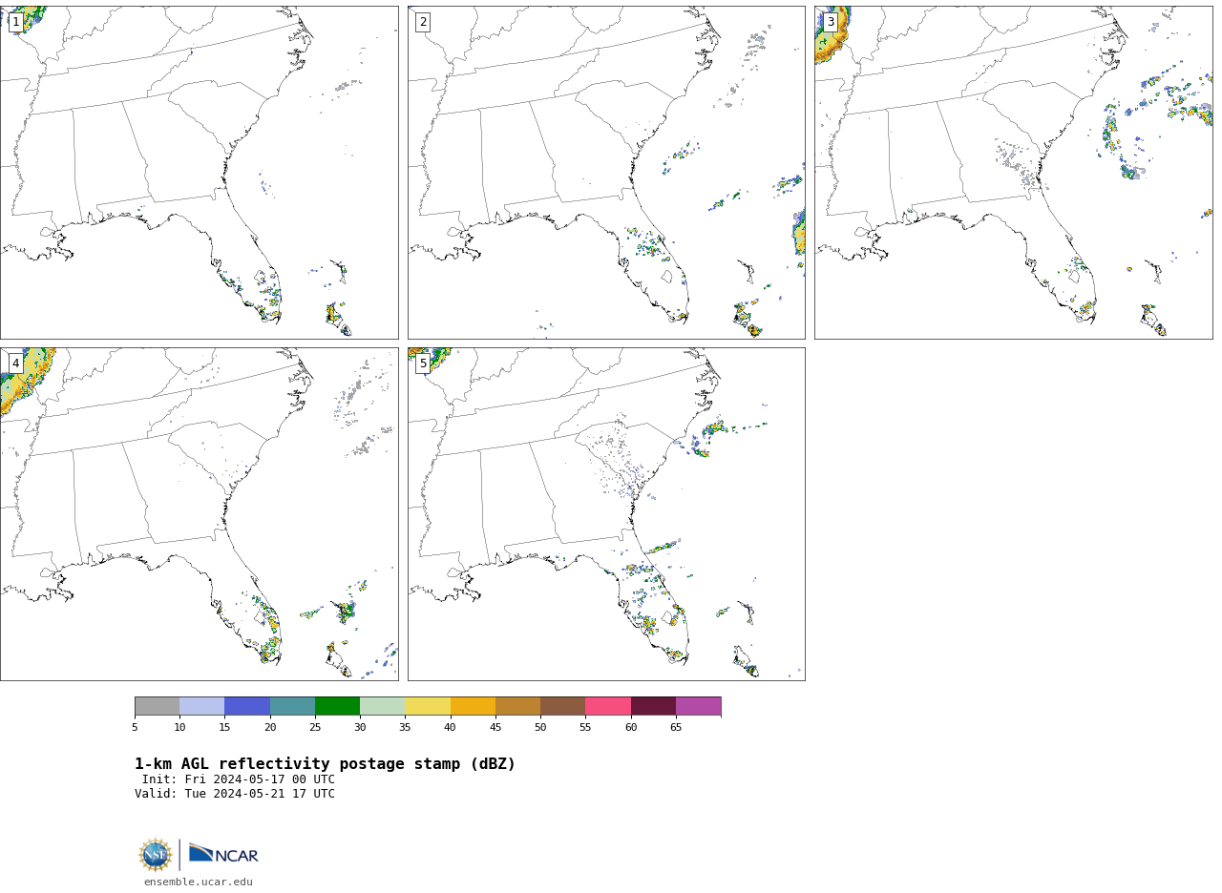The height and width of the screenshot is (893, 1222).
Task: Click panel number label 1
Action: pos(15,22)
